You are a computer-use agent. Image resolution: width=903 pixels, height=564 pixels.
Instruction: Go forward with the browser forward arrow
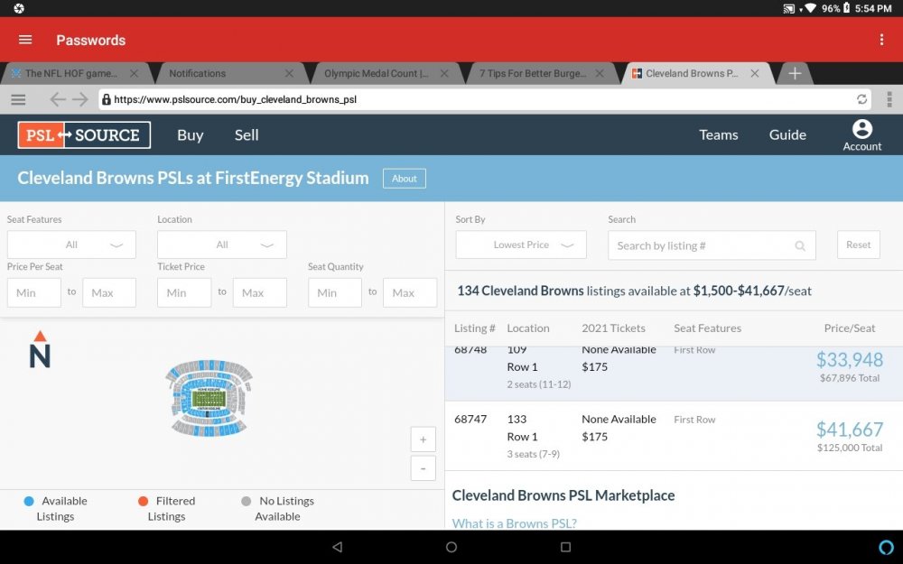pyautogui.click(x=80, y=99)
